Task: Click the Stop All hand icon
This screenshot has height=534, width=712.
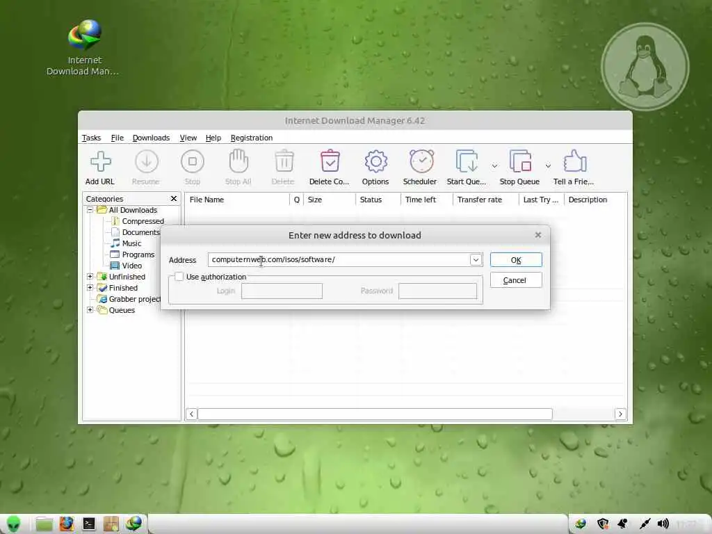Action: 238,161
